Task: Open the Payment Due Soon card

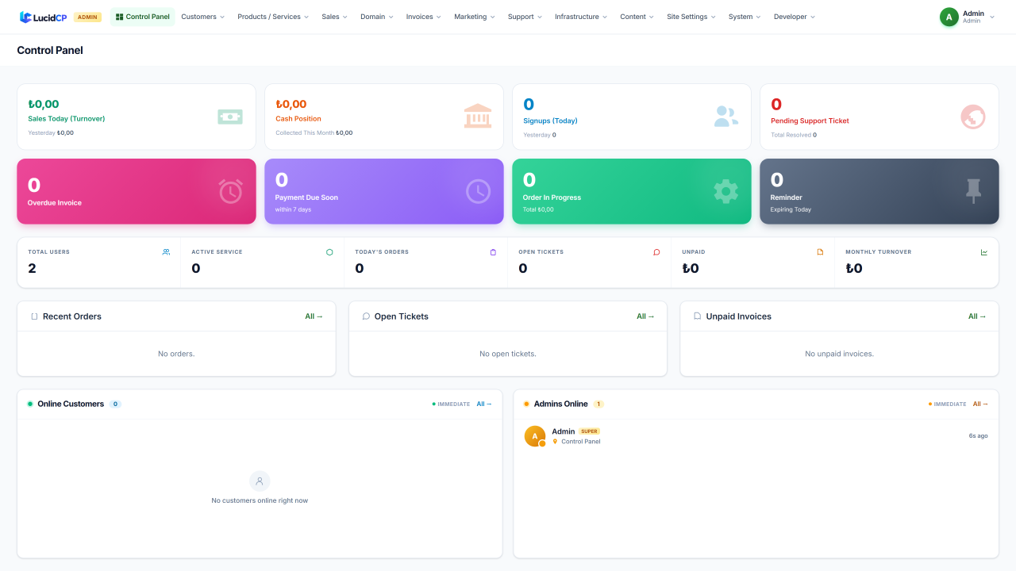Action: pyautogui.click(x=384, y=191)
